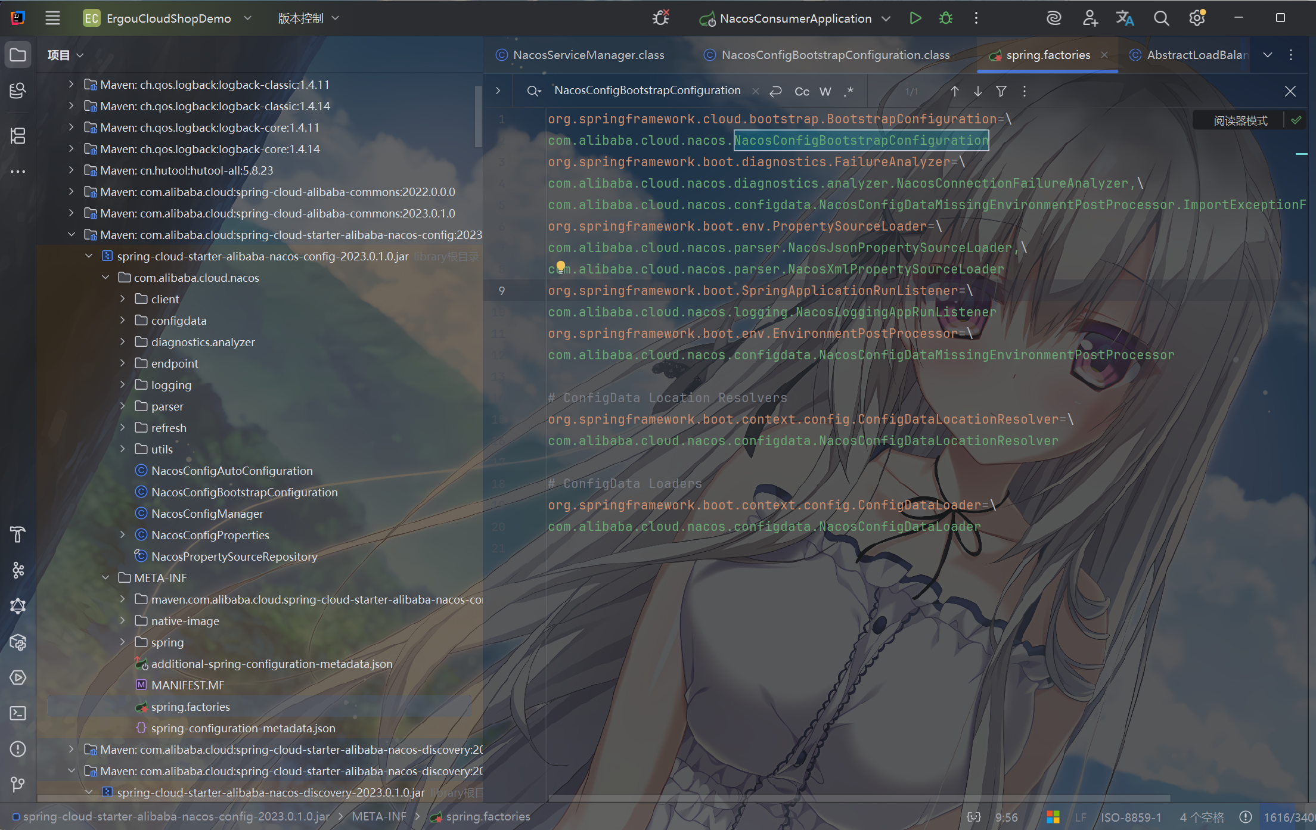
Task: Toggle the replace field expander arrow
Action: coord(498,91)
